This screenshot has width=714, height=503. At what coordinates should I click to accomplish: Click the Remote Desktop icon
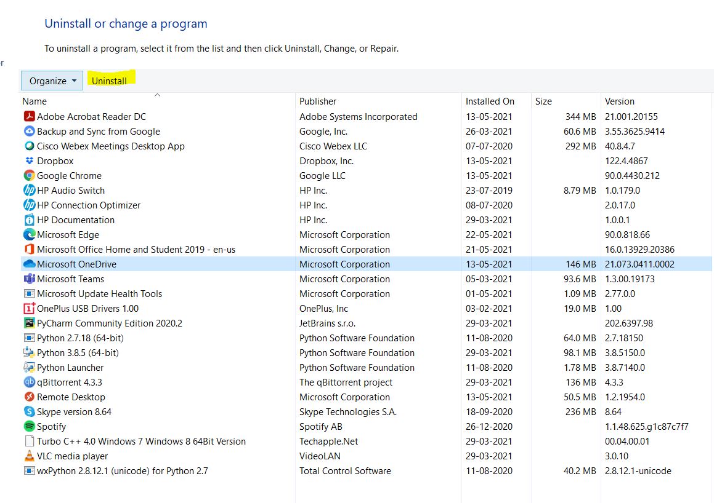coord(29,397)
